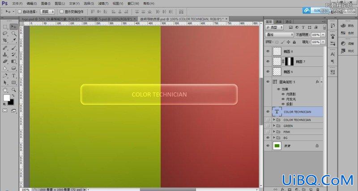Expand the GREEN group folder
This screenshot has width=358, height=191.
pyautogui.click(x=274, y=126)
